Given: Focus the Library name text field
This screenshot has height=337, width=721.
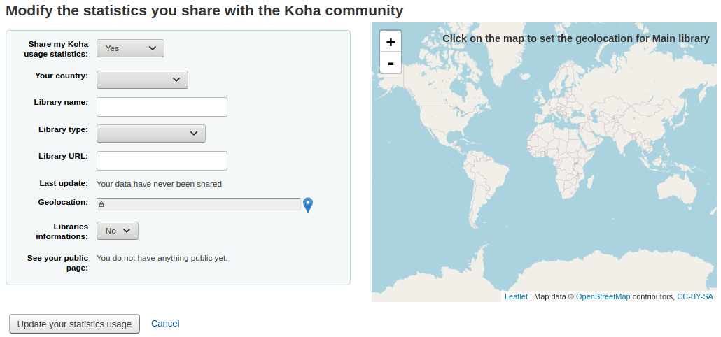Looking at the screenshot, I should [x=162, y=107].
